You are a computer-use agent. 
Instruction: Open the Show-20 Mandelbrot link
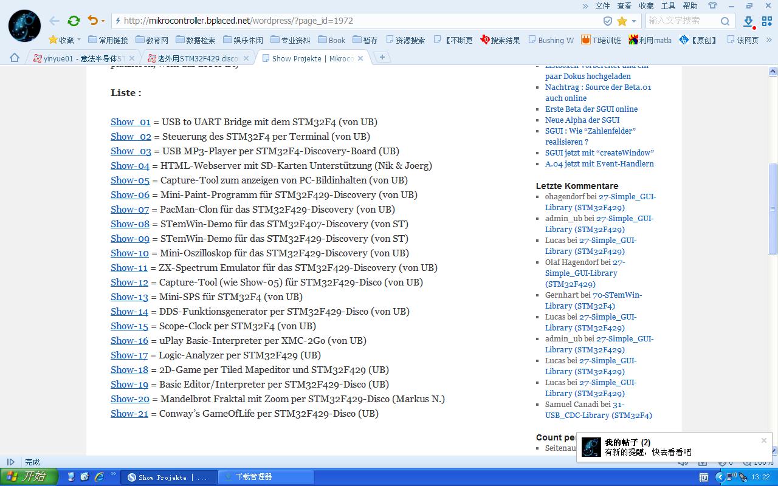130,399
